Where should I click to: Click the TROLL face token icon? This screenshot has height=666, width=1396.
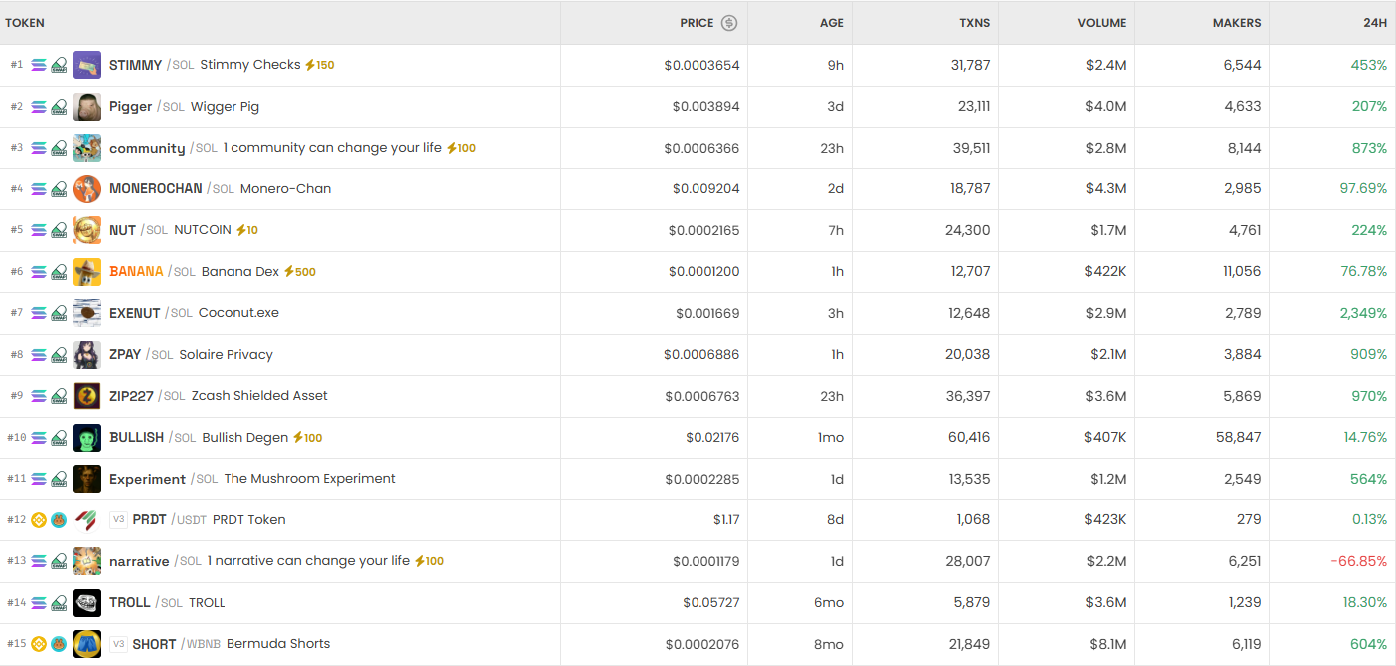click(x=87, y=603)
